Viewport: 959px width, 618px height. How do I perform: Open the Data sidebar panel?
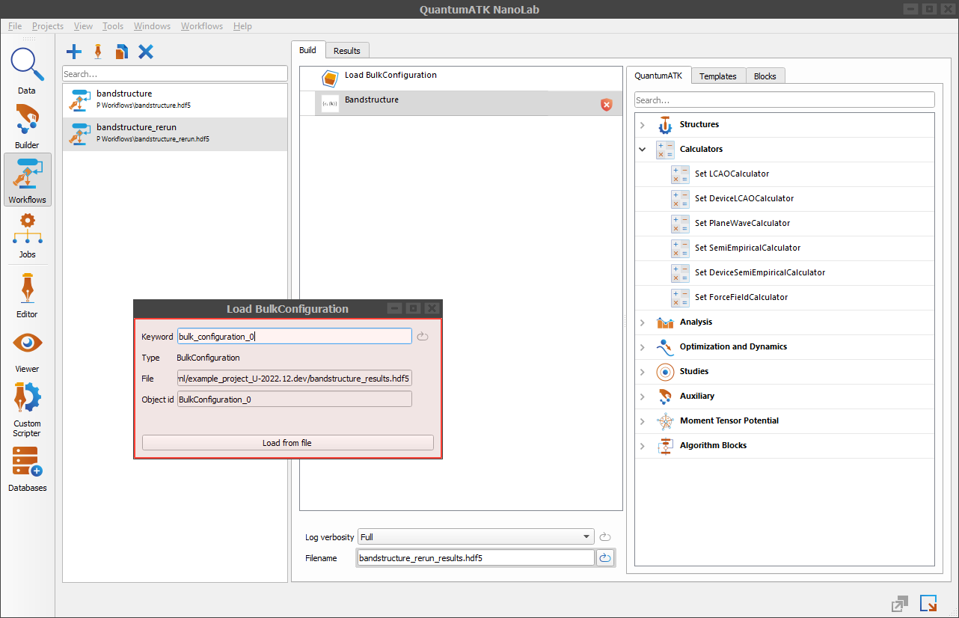tap(27, 71)
